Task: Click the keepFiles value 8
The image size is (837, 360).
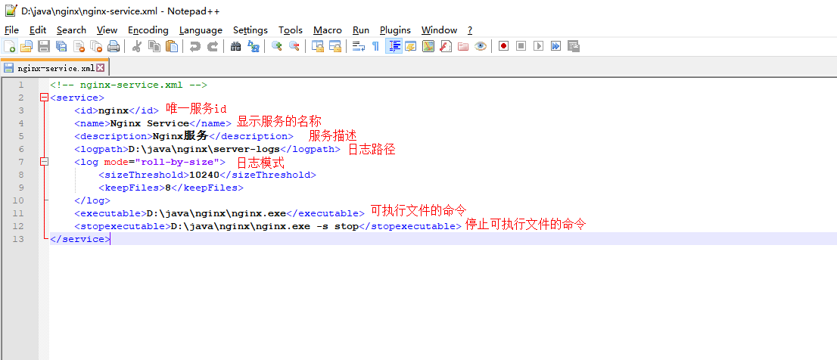Action: coord(168,188)
